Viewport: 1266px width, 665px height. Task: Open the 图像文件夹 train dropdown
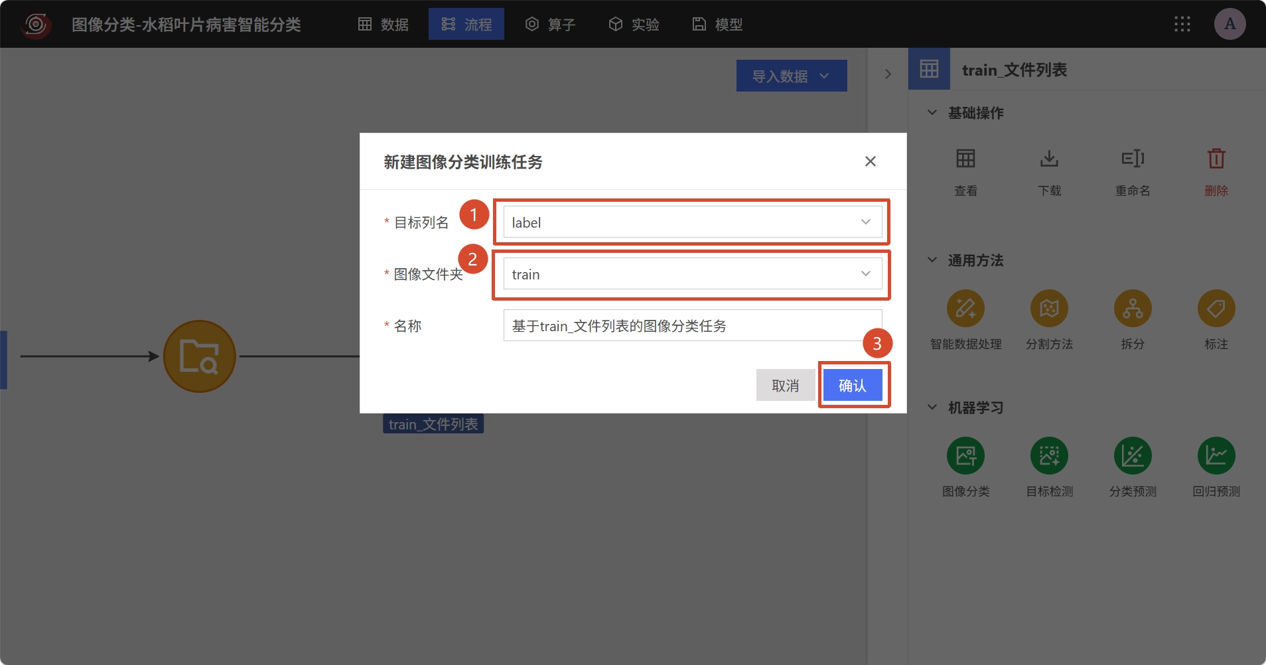[x=693, y=274]
